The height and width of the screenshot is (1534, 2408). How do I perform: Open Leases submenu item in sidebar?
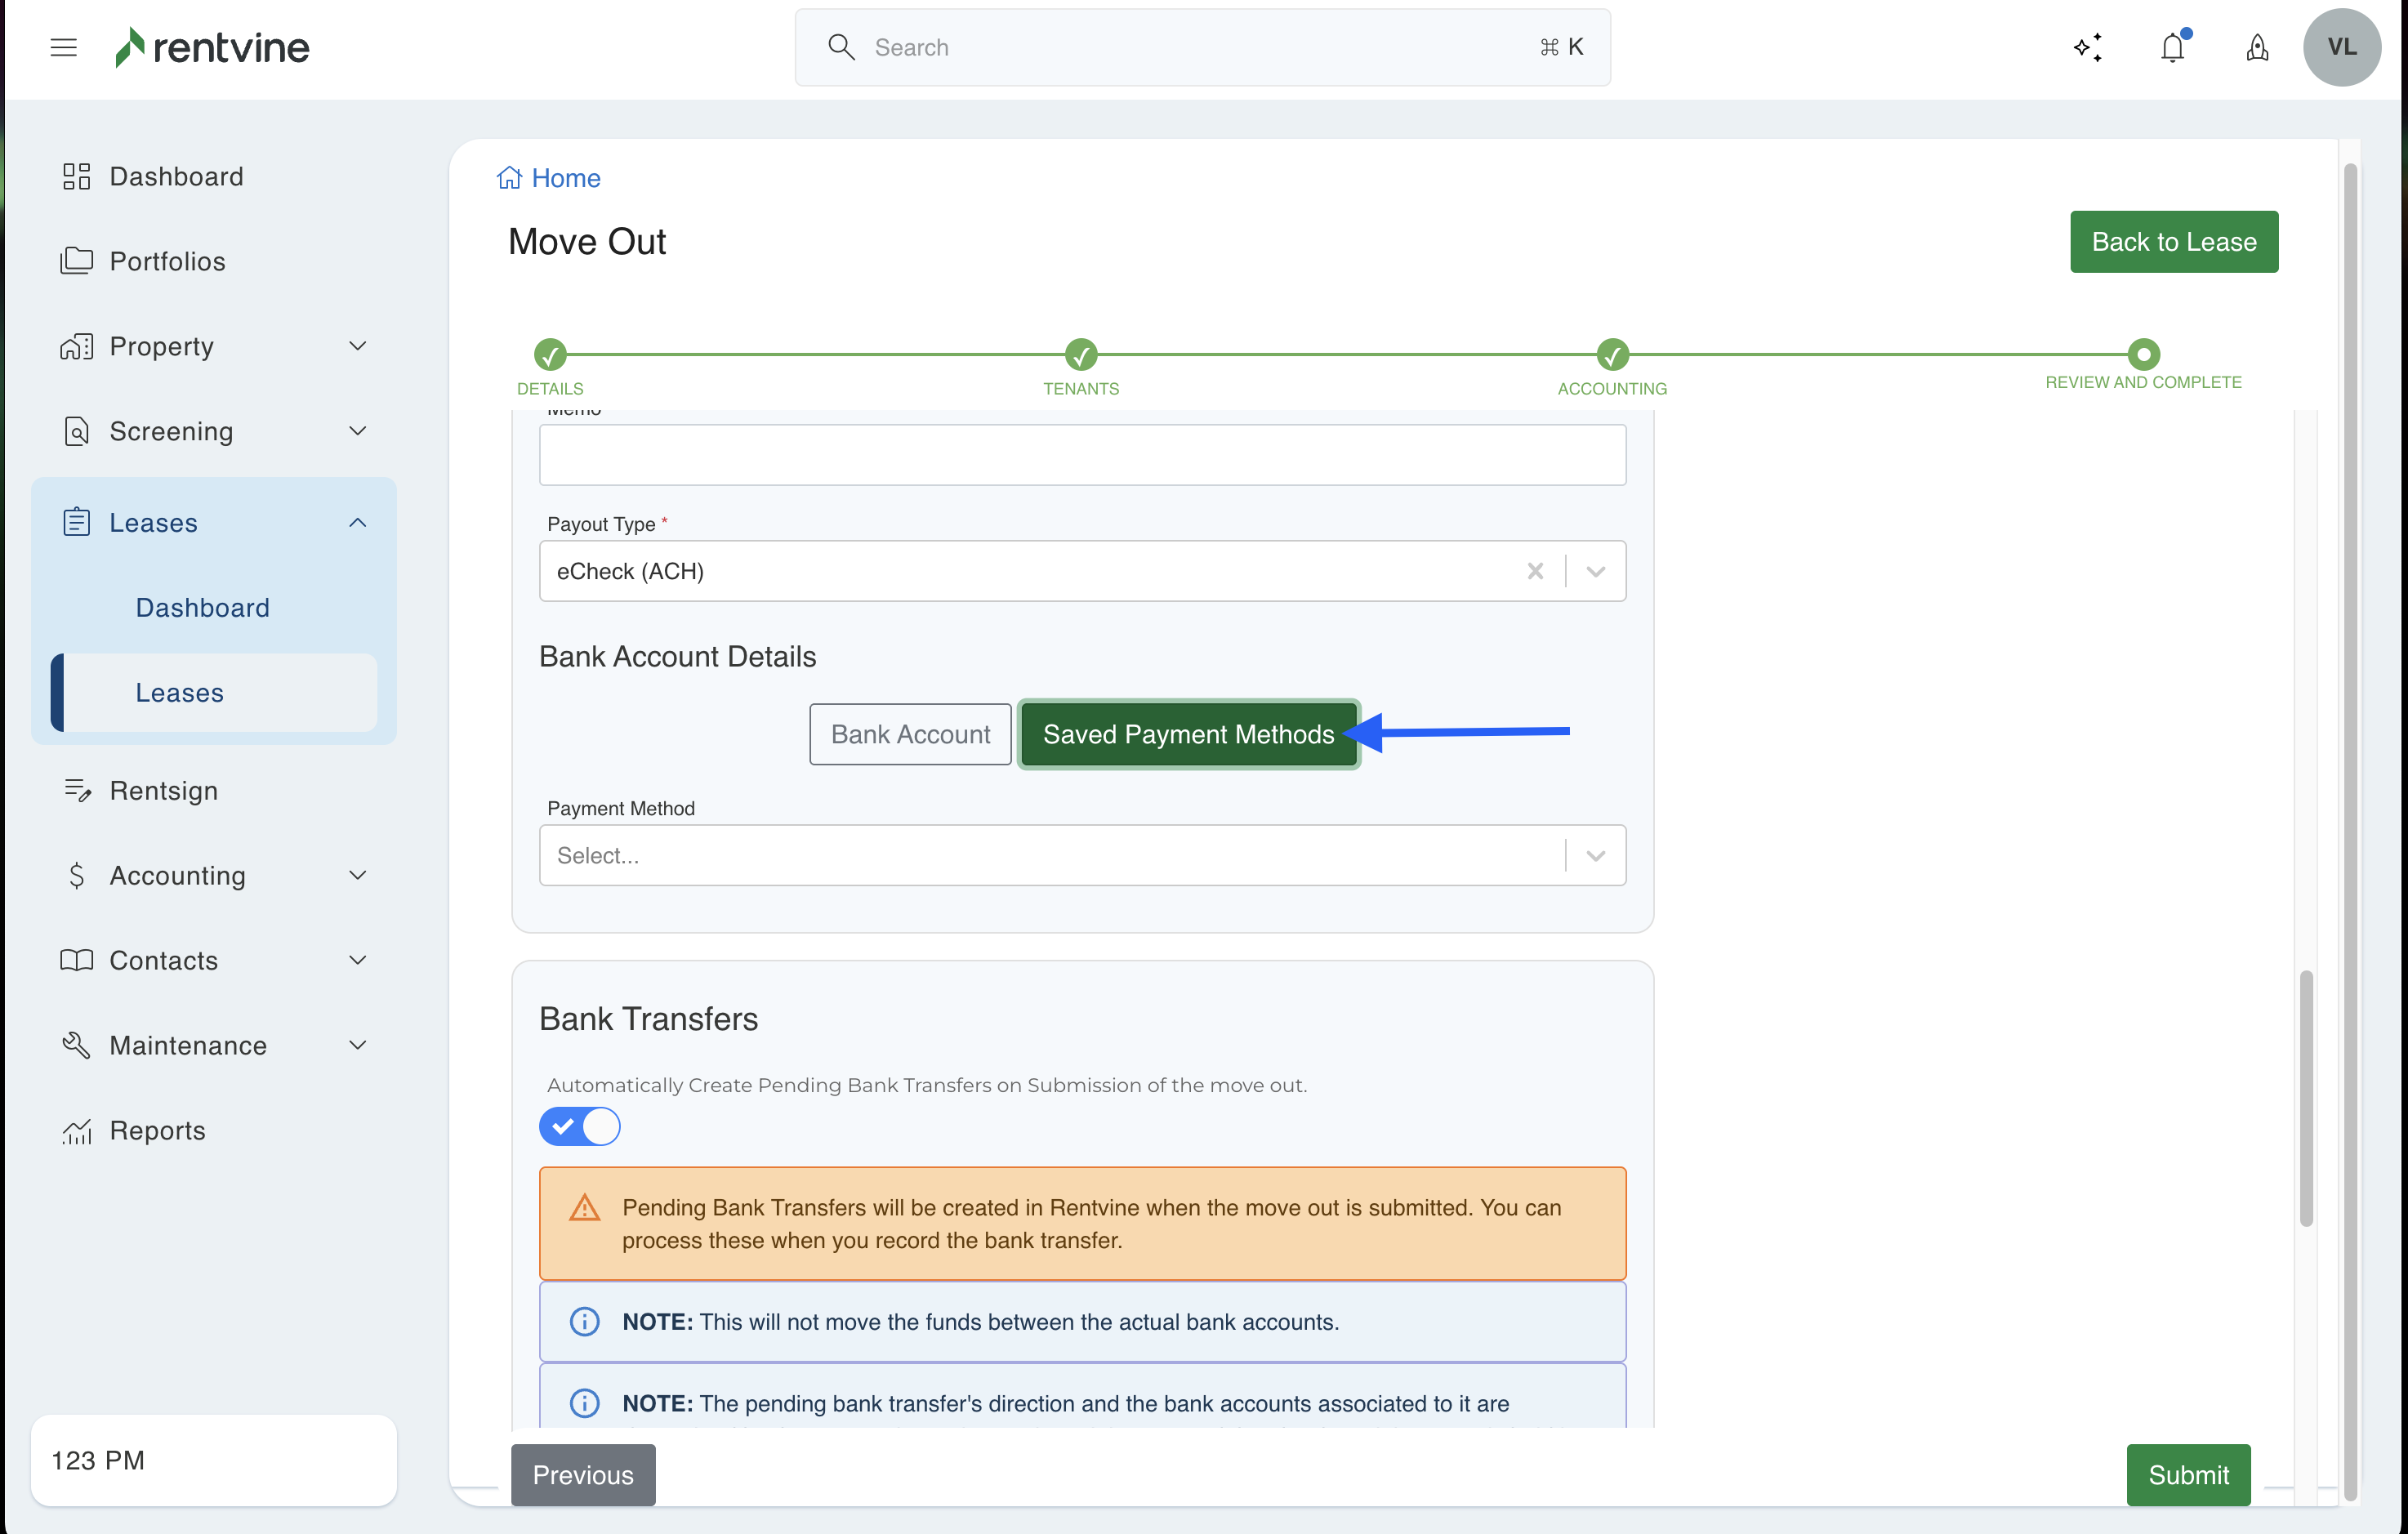click(180, 692)
